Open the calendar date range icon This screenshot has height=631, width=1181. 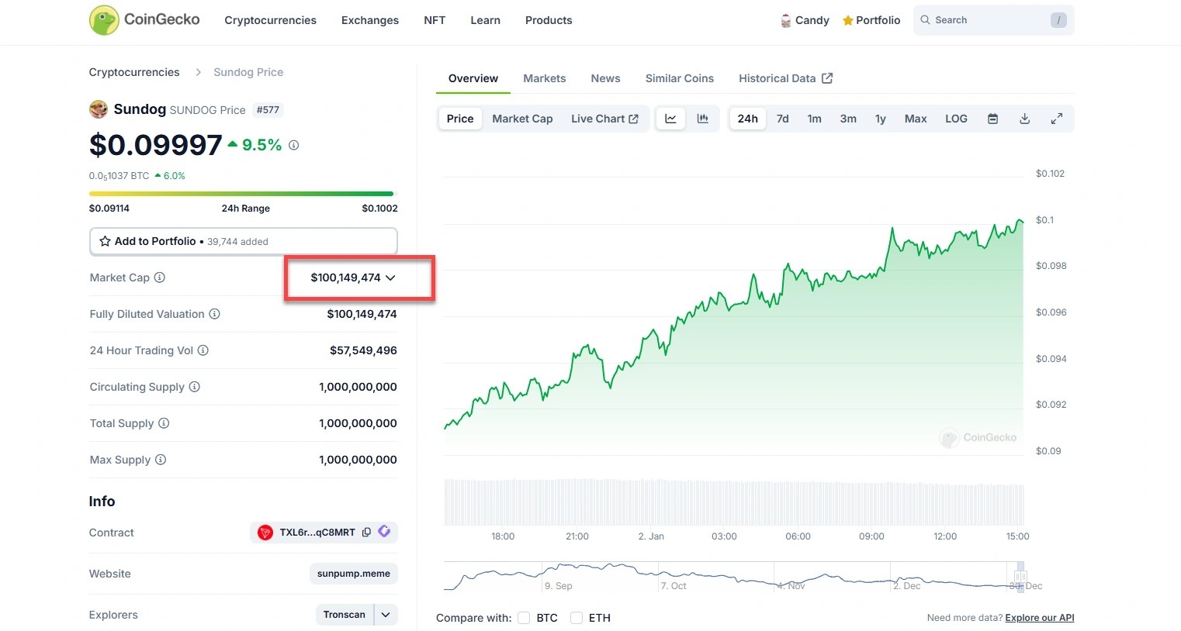tap(992, 119)
